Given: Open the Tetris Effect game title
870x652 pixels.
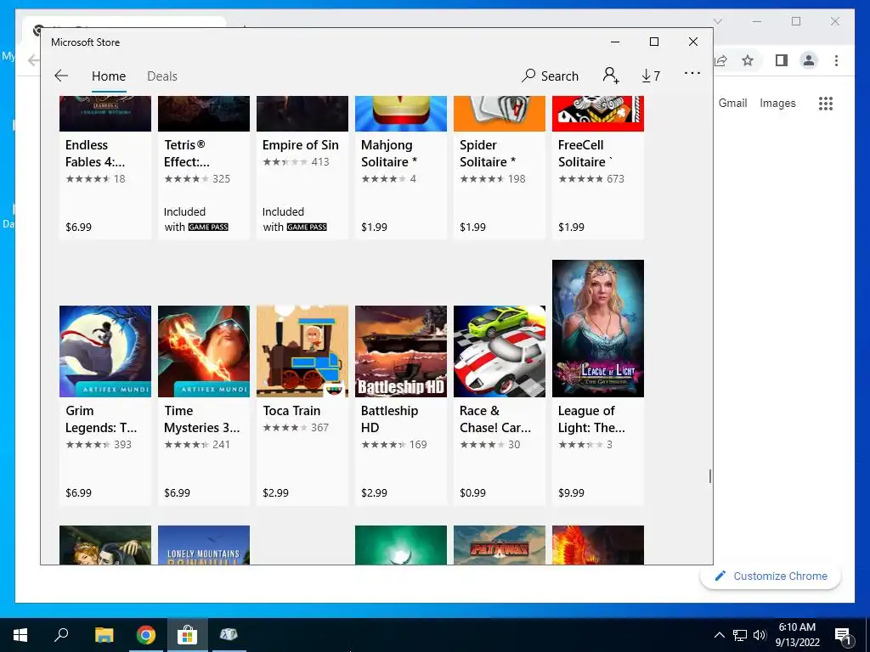Looking at the screenshot, I should click(x=186, y=153).
